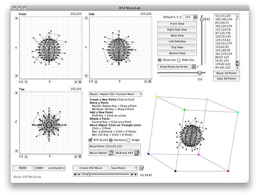
Task: Select Harmony sound mode
Action: (x=111, y=140)
